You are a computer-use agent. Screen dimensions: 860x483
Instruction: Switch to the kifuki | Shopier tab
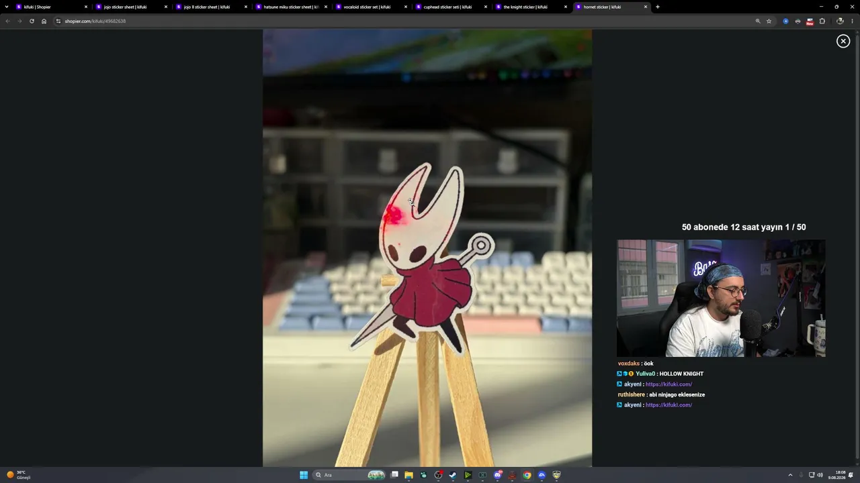point(51,7)
